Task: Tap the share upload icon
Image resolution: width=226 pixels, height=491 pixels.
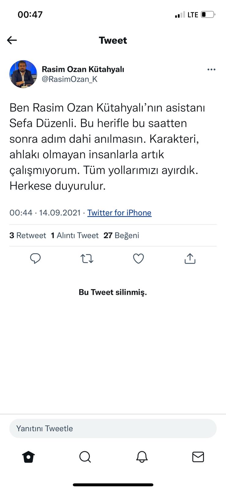Action: coord(190,259)
